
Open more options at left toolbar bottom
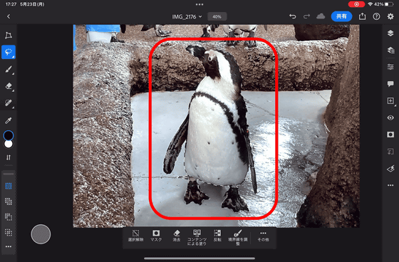(x=9, y=246)
